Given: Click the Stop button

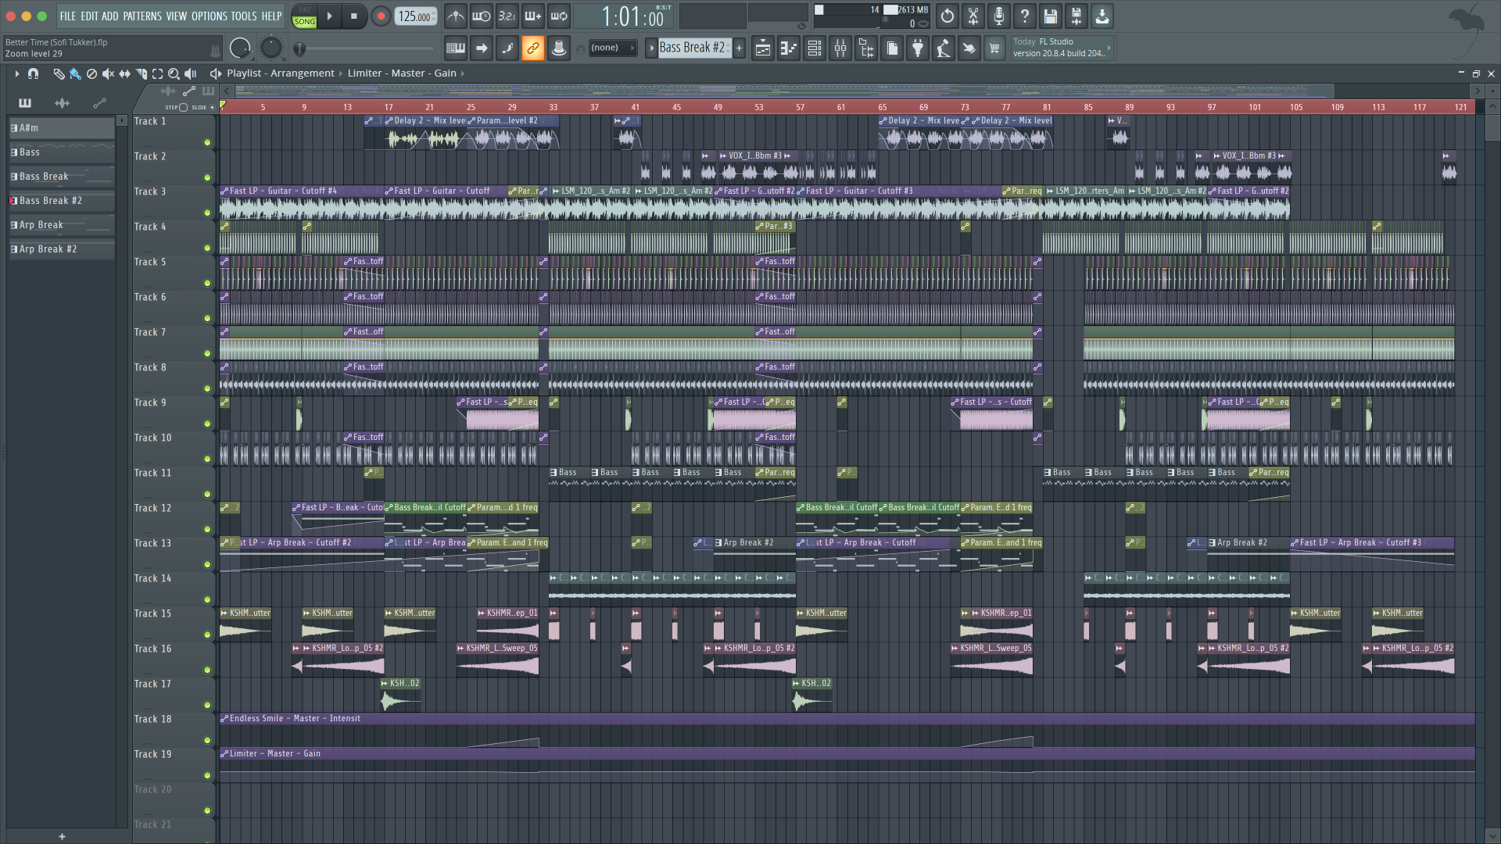Looking at the screenshot, I should tap(353, 16).
